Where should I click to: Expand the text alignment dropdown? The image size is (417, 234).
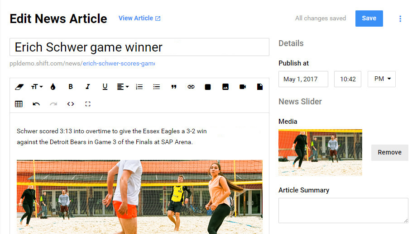click(123, 87)
